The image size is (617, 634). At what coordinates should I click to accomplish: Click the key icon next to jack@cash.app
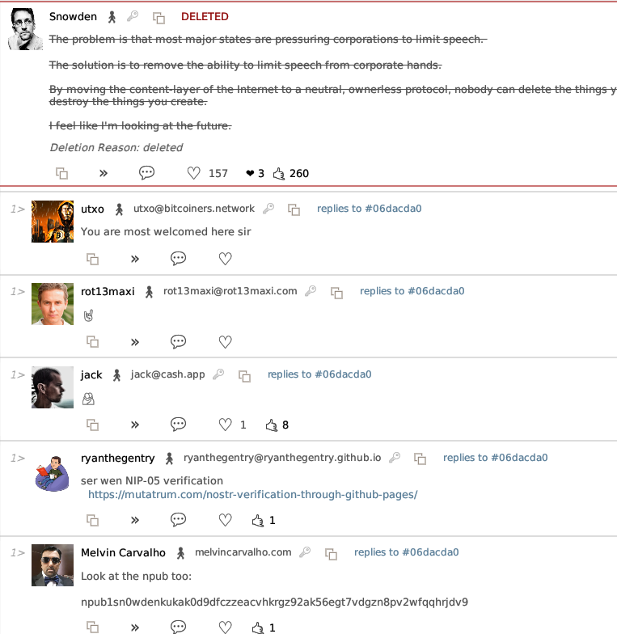pyautogui.click(x=218, y=374)
